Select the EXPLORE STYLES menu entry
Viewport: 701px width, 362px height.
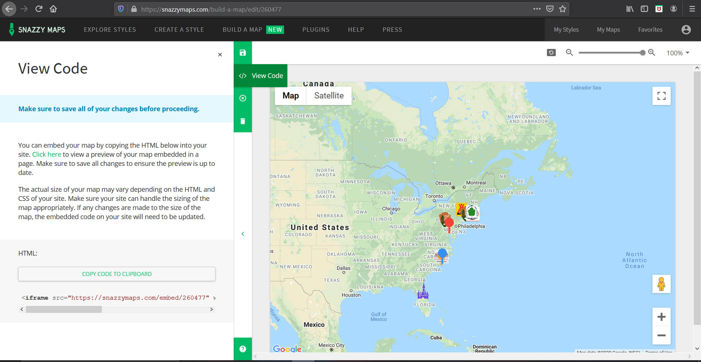click(x=110, y=30)
